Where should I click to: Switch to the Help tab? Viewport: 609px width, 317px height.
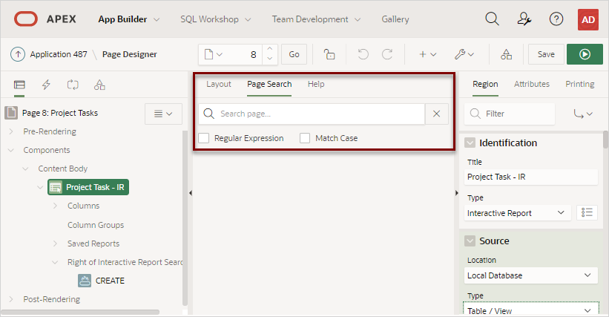tap(316, 84)
